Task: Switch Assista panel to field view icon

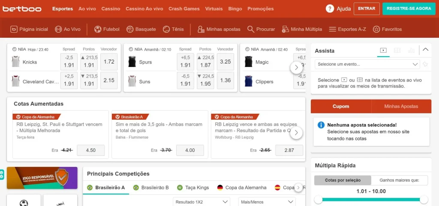Action: (397, 51)
